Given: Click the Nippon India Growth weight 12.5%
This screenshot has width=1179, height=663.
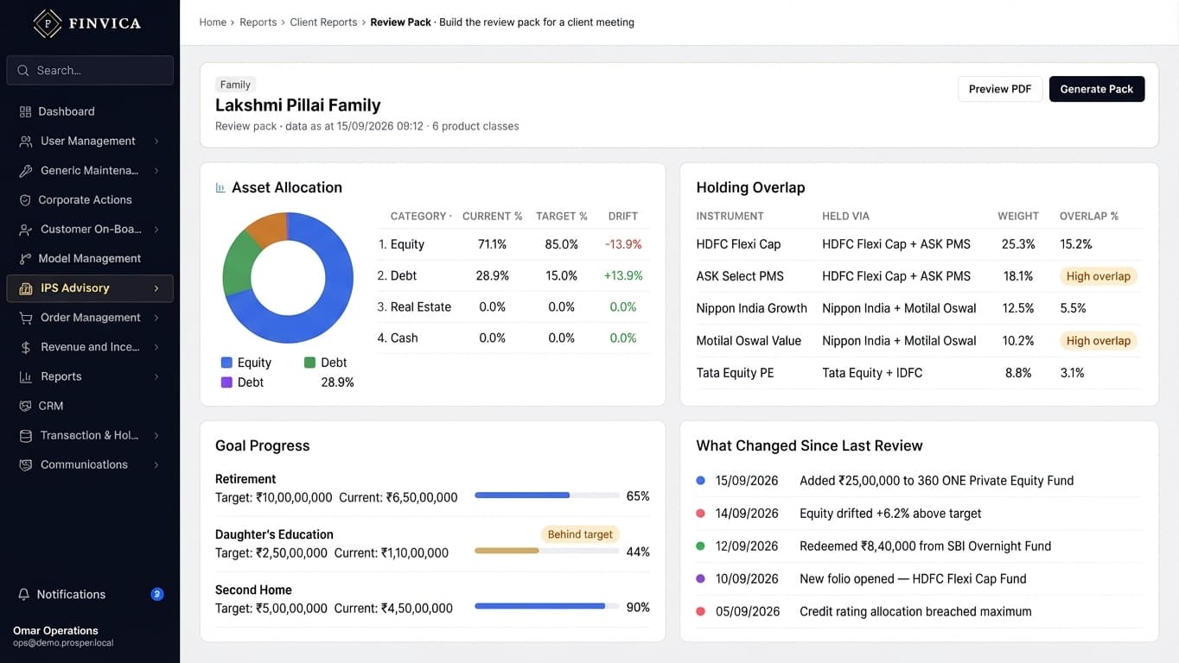Looking at the screenshot, I should click(x=1018, y=308).
